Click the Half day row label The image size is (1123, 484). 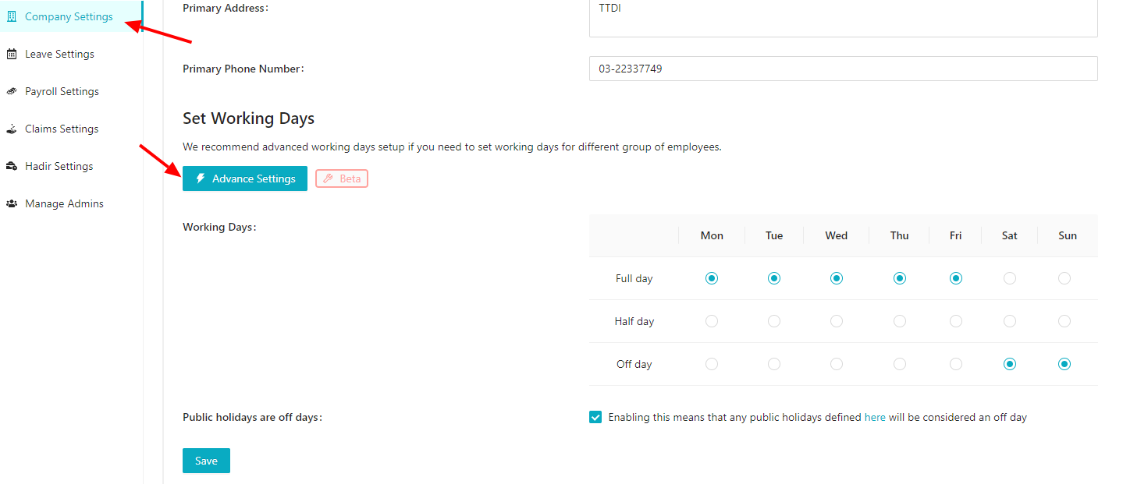(x=634, y=321)
